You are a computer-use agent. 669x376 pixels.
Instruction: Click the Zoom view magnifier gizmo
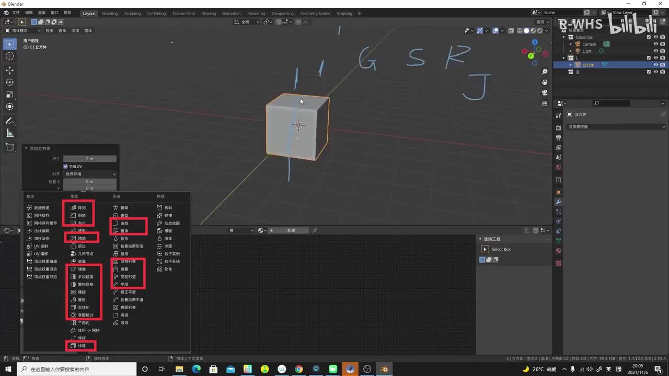pyautogui.click(x=545, y=72)
